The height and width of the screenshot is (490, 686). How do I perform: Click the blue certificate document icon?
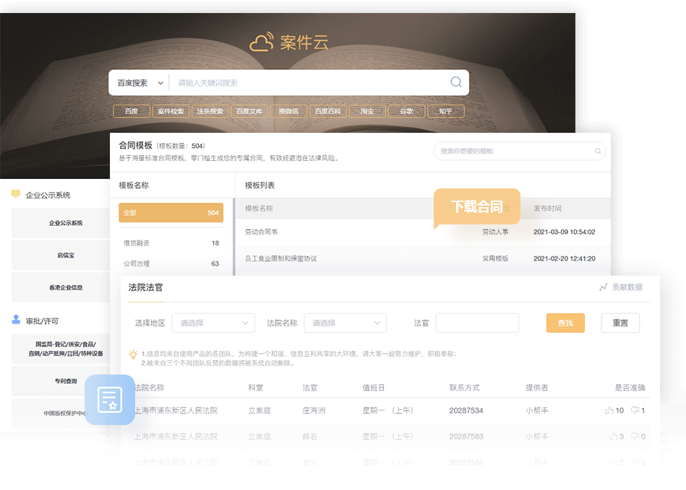(x=109, y=399)
